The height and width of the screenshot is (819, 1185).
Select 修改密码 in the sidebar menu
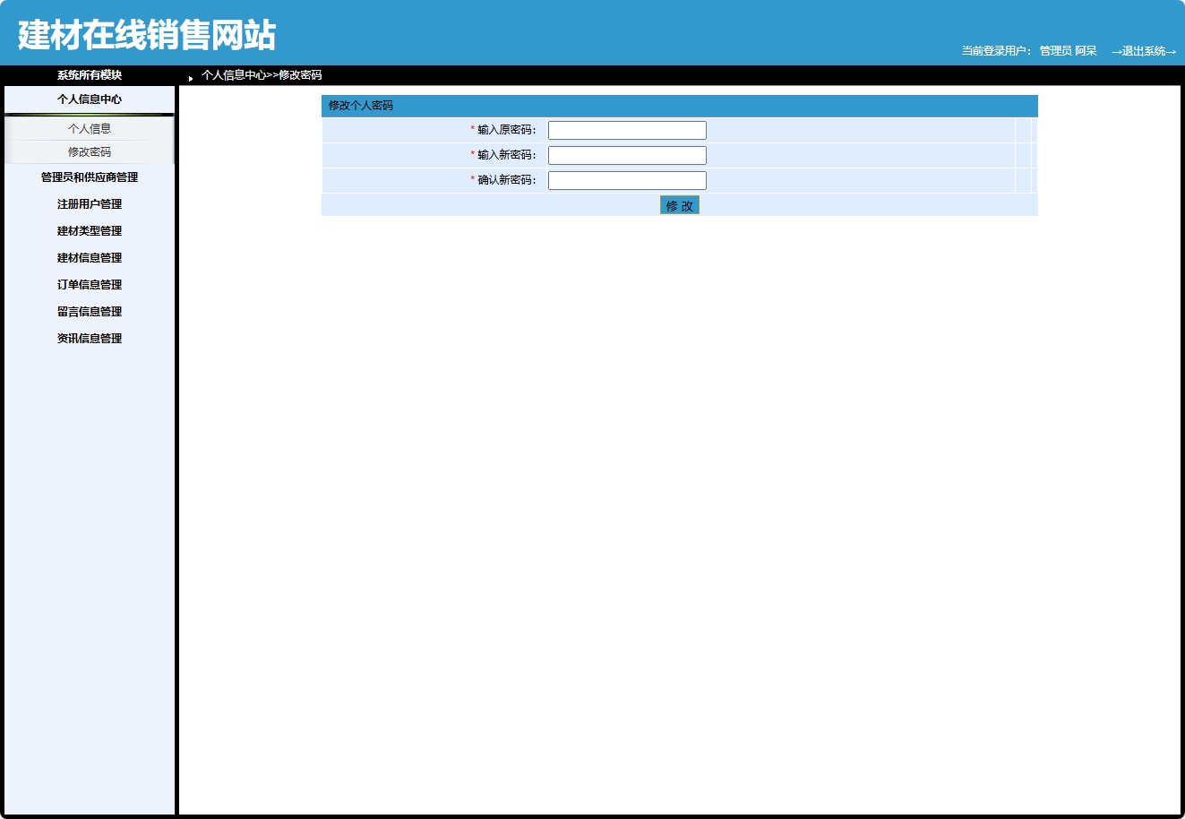[x=89, y=151]
